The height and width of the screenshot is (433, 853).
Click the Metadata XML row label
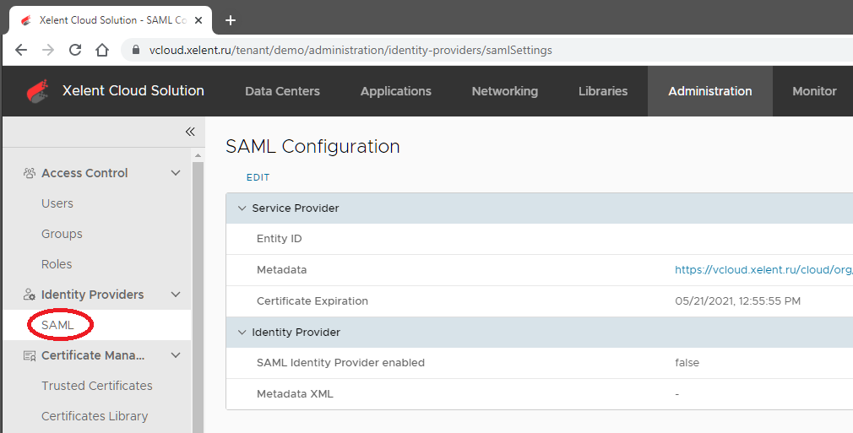pos(295,394)
